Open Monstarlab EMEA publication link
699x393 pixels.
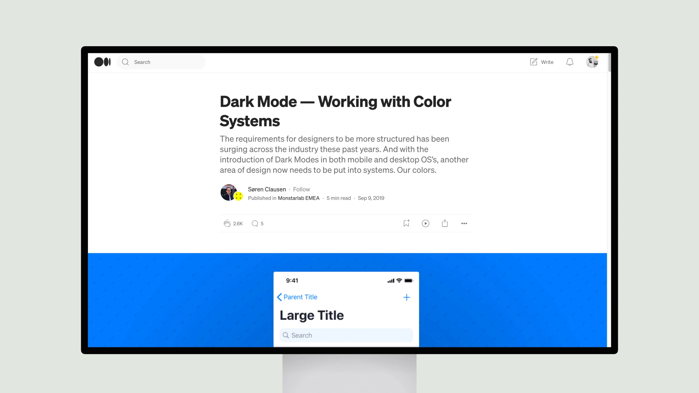(299, 198)
